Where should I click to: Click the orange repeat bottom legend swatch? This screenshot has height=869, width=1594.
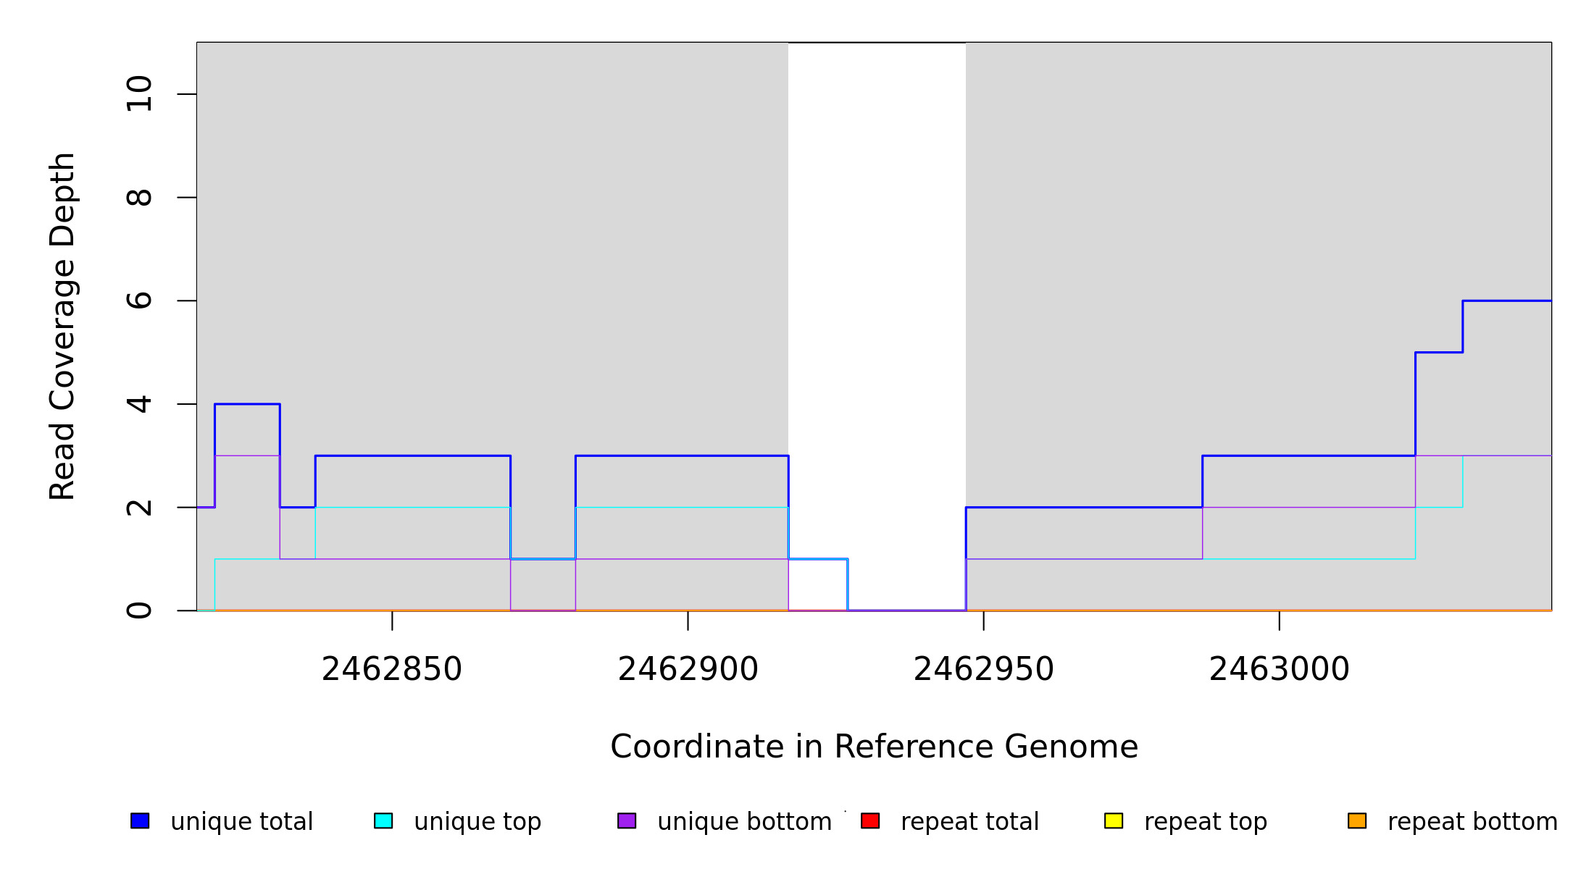pyautogui.click(x=1357, y=820)
